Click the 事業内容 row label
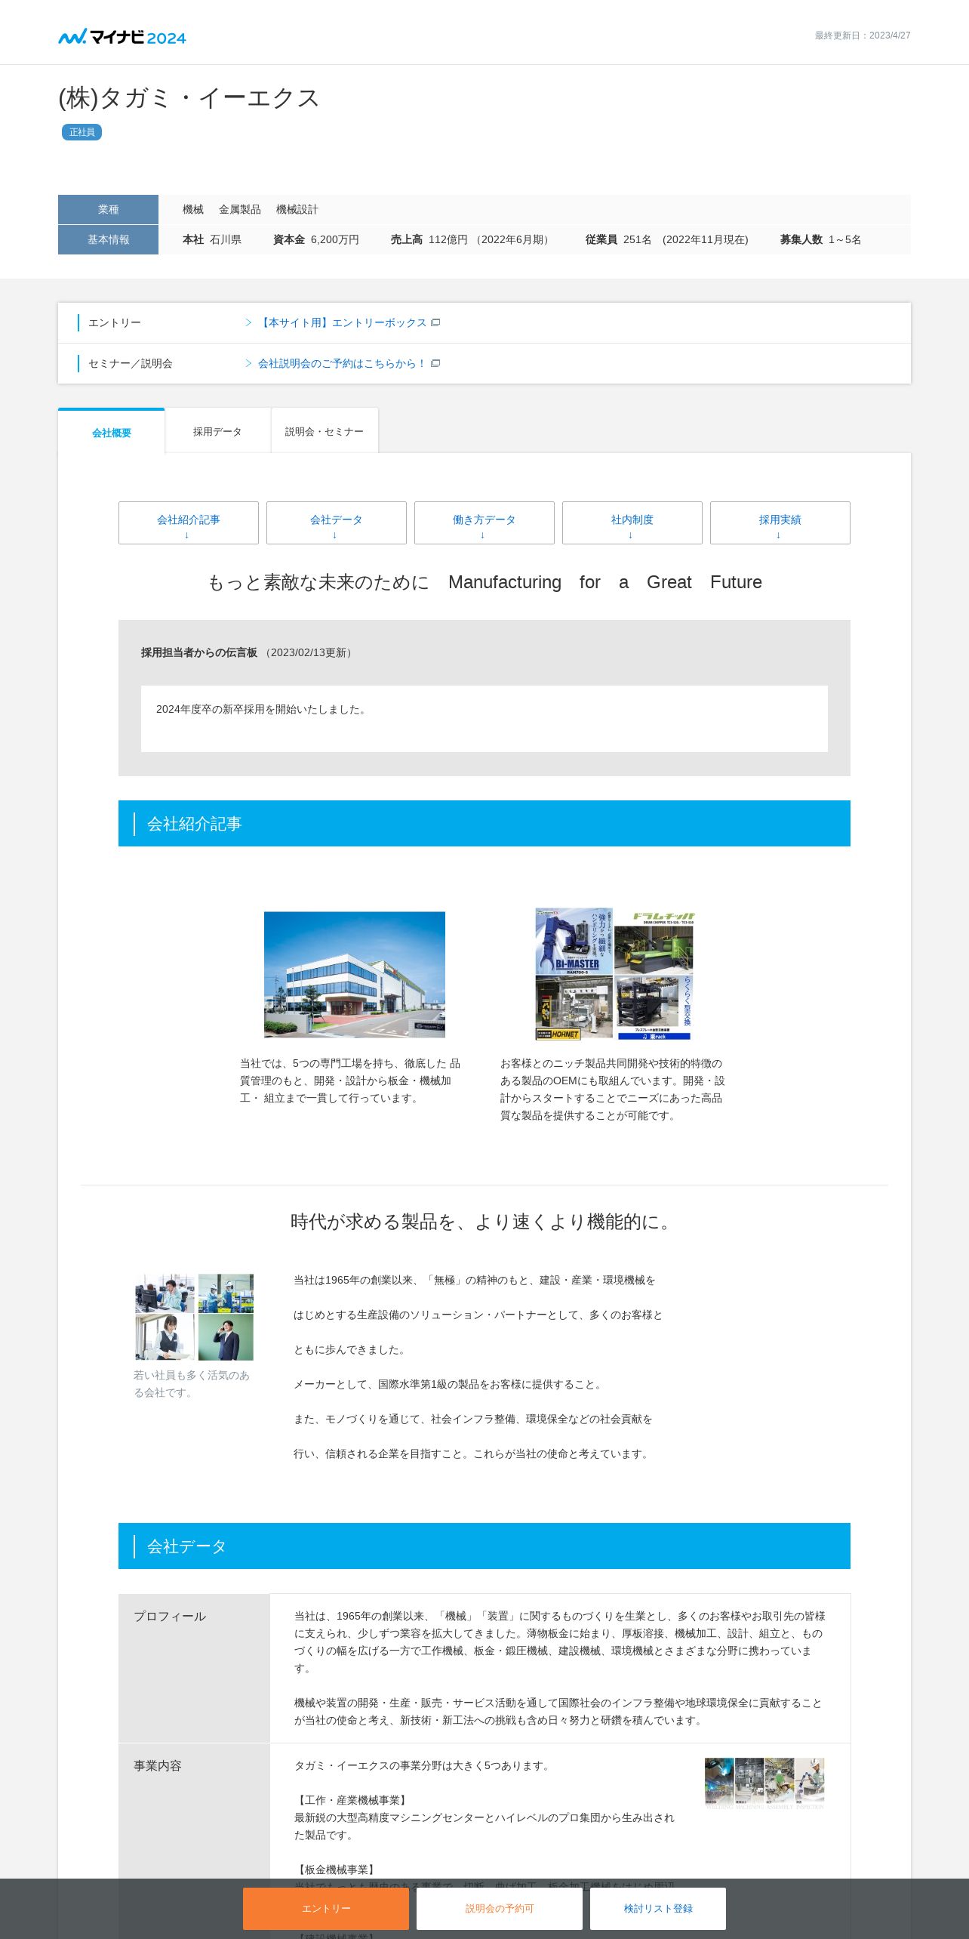Screen dimensions: 969x1939 click(x=158, y=1766)
